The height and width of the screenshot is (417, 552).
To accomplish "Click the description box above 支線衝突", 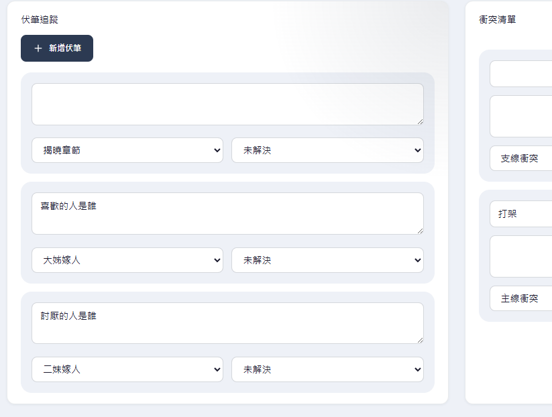I will [521, 117].
